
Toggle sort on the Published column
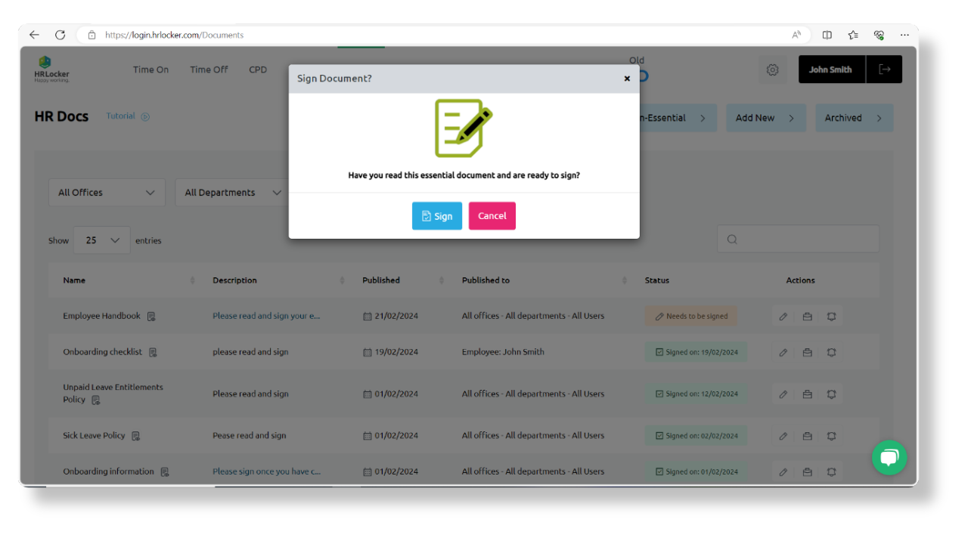(442, 280)
